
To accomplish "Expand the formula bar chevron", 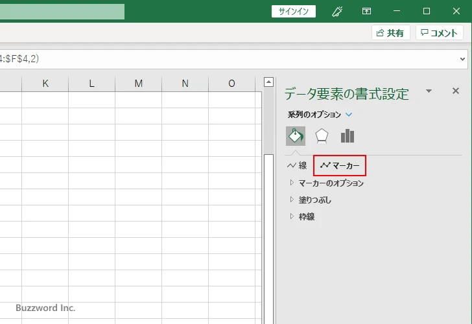I will point(463,59).
